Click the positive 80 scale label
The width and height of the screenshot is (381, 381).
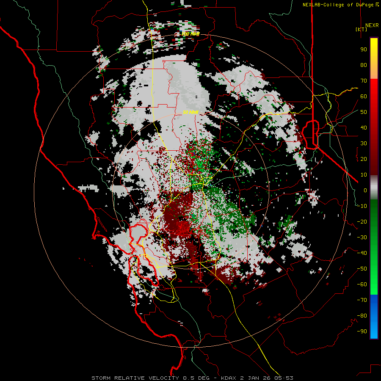pyautogui.click(x=364, y=65)
